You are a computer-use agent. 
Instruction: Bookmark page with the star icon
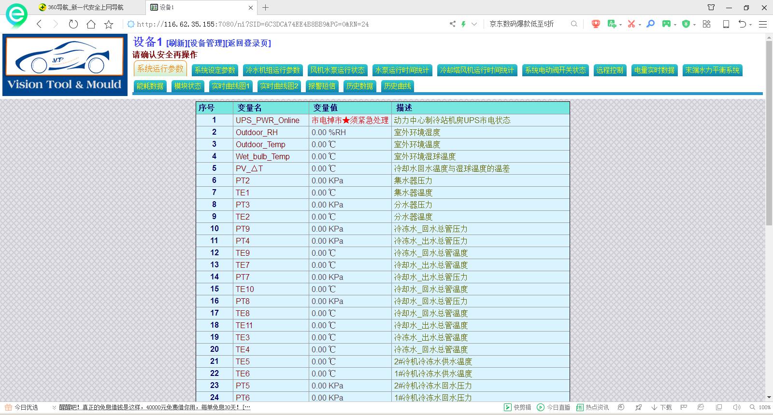pyautogui.click(x=109, y=24)
